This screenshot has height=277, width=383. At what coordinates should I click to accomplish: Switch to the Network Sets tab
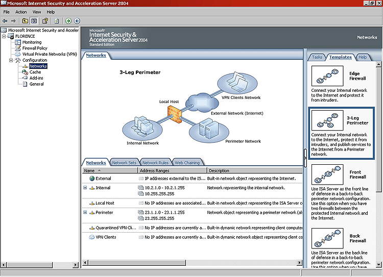click(x=124, y=163)
